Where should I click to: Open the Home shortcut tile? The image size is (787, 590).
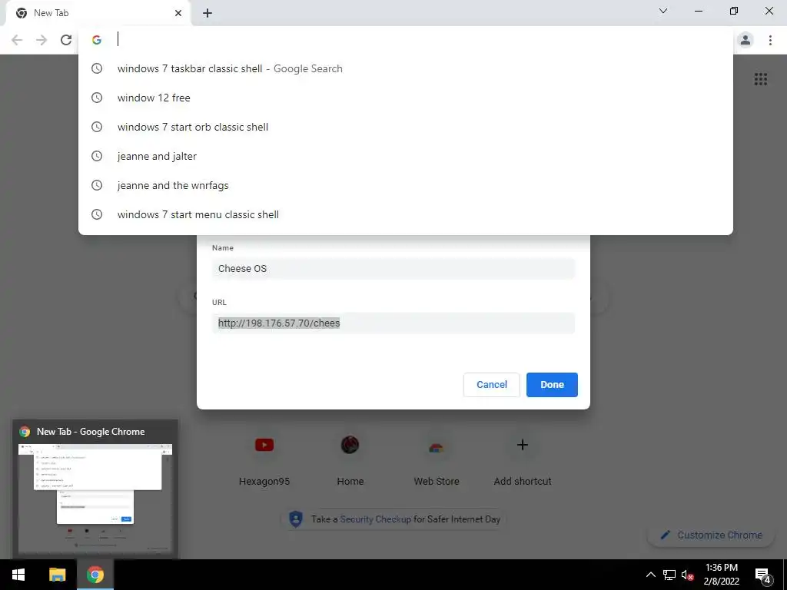350,458
